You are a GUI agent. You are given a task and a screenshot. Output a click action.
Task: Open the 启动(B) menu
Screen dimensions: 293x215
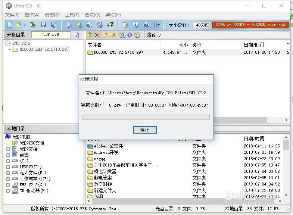click(52, 15)
